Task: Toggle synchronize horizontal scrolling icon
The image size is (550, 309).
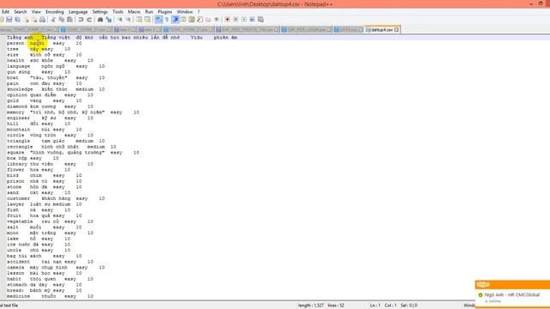Action: (147, 20)
